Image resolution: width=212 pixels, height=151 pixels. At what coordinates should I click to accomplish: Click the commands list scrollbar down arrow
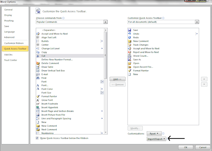106,132
